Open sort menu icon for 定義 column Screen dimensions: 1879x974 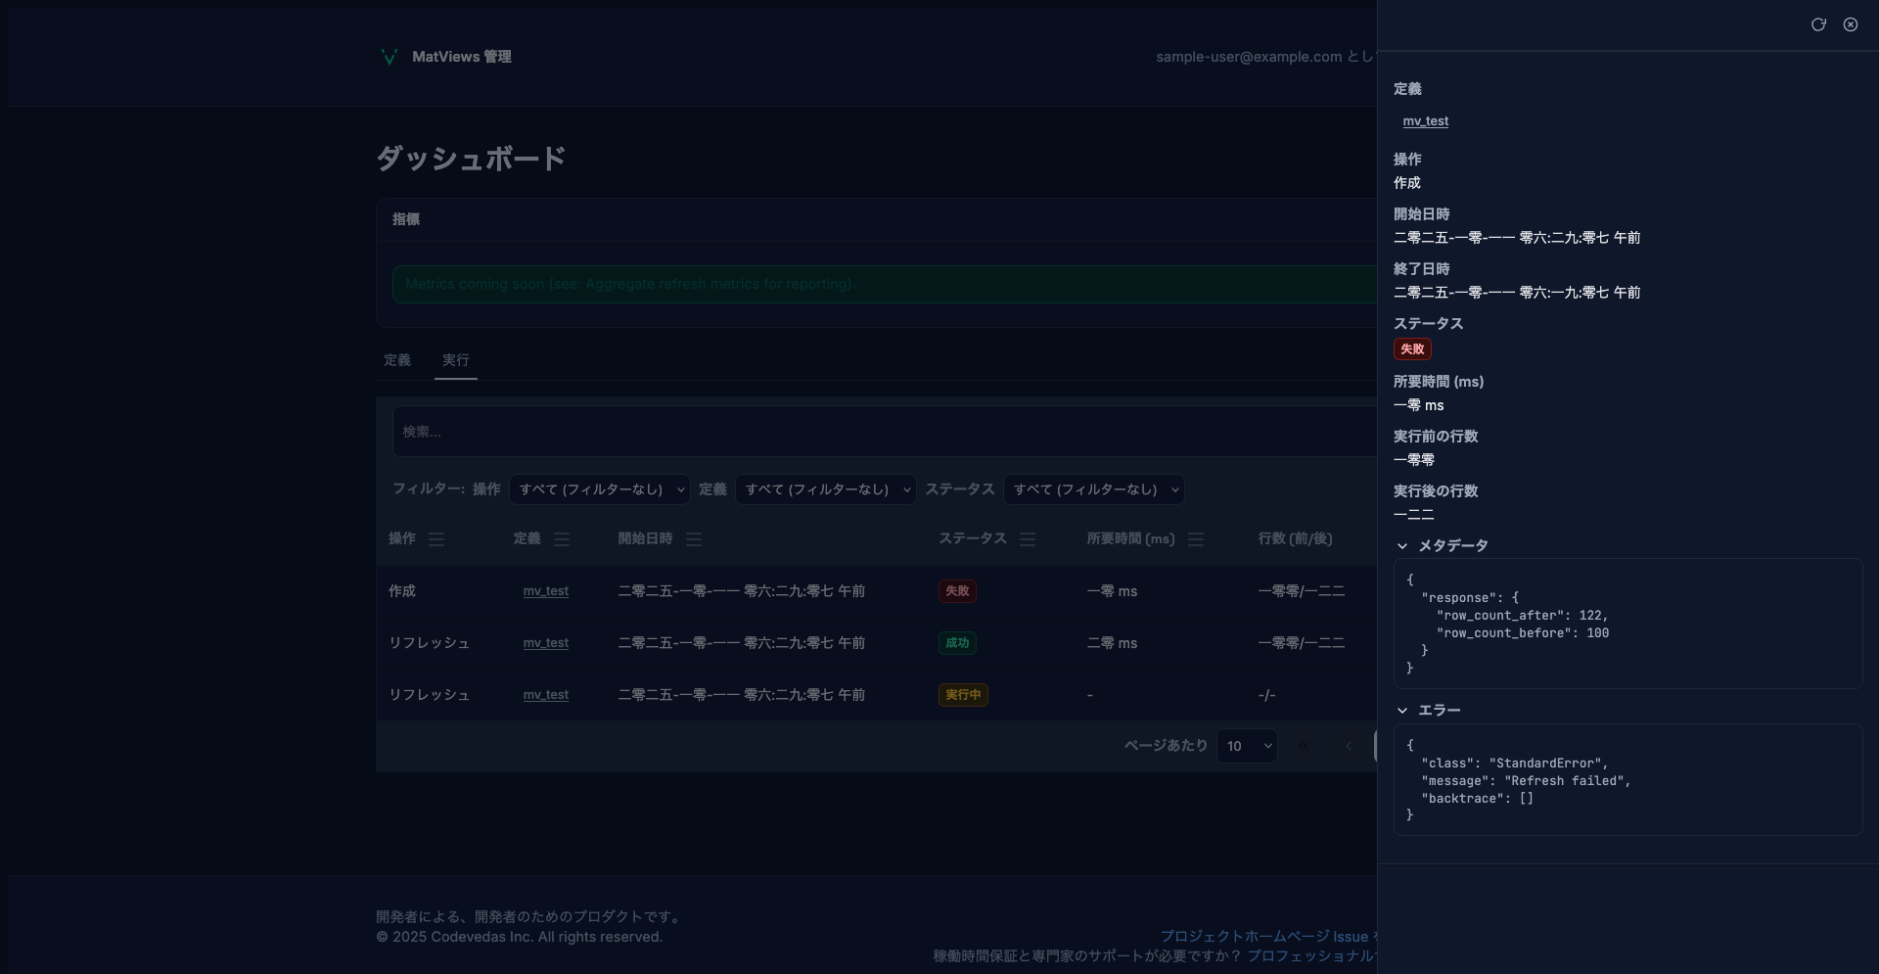(562, 539)
